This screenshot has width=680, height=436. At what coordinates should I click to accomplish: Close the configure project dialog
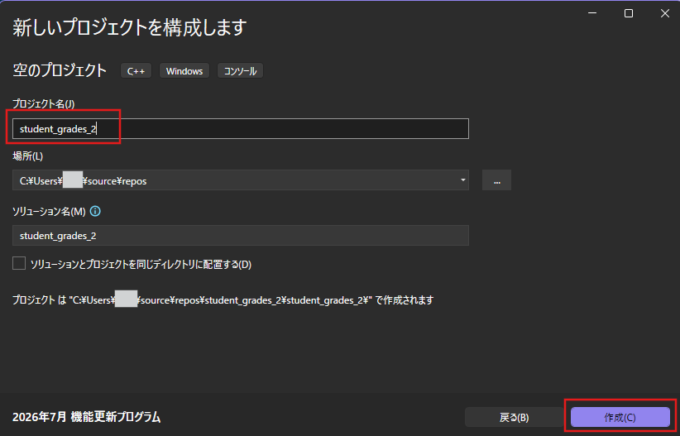tap(665, 13)
